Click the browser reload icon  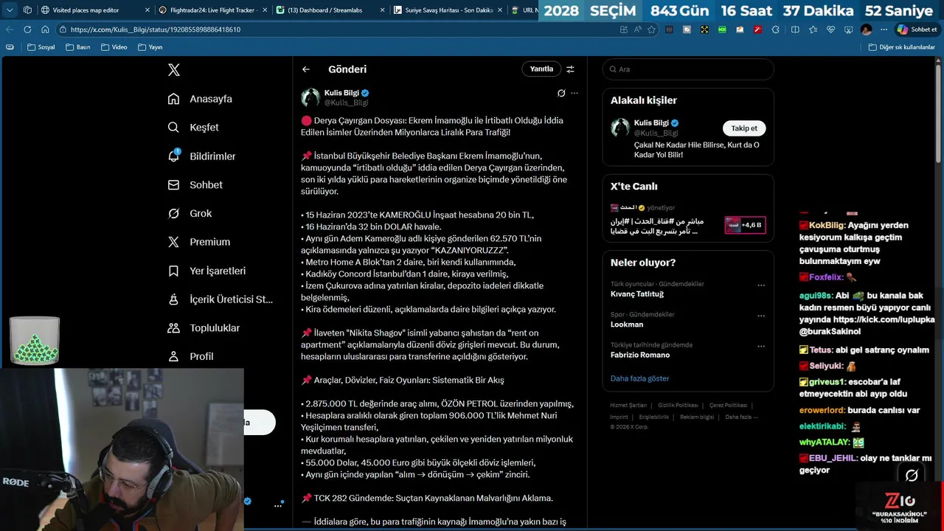tap(27, 29)
